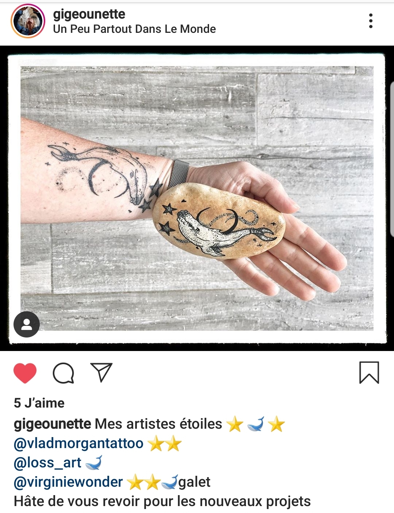This screenshot has width=394, height=513.
Task: Open the @loss_art mention
Action: [x=47, y=463]
